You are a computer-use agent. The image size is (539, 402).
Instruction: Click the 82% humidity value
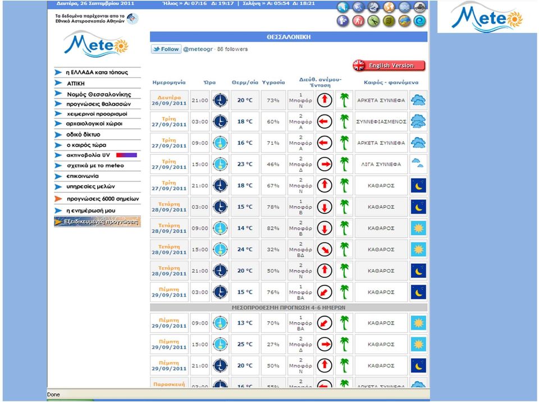click(273, 228)
